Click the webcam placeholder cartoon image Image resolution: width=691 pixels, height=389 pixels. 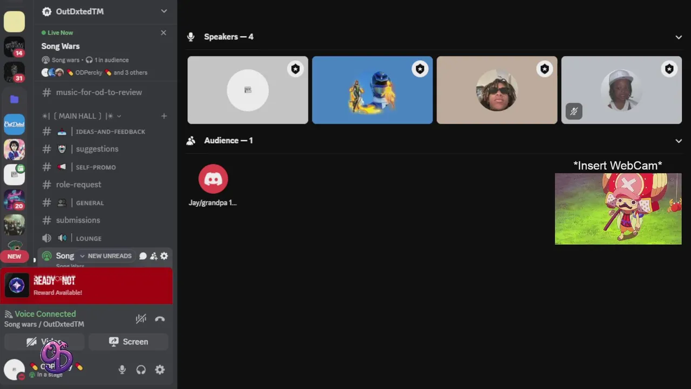tap(618, 209)
